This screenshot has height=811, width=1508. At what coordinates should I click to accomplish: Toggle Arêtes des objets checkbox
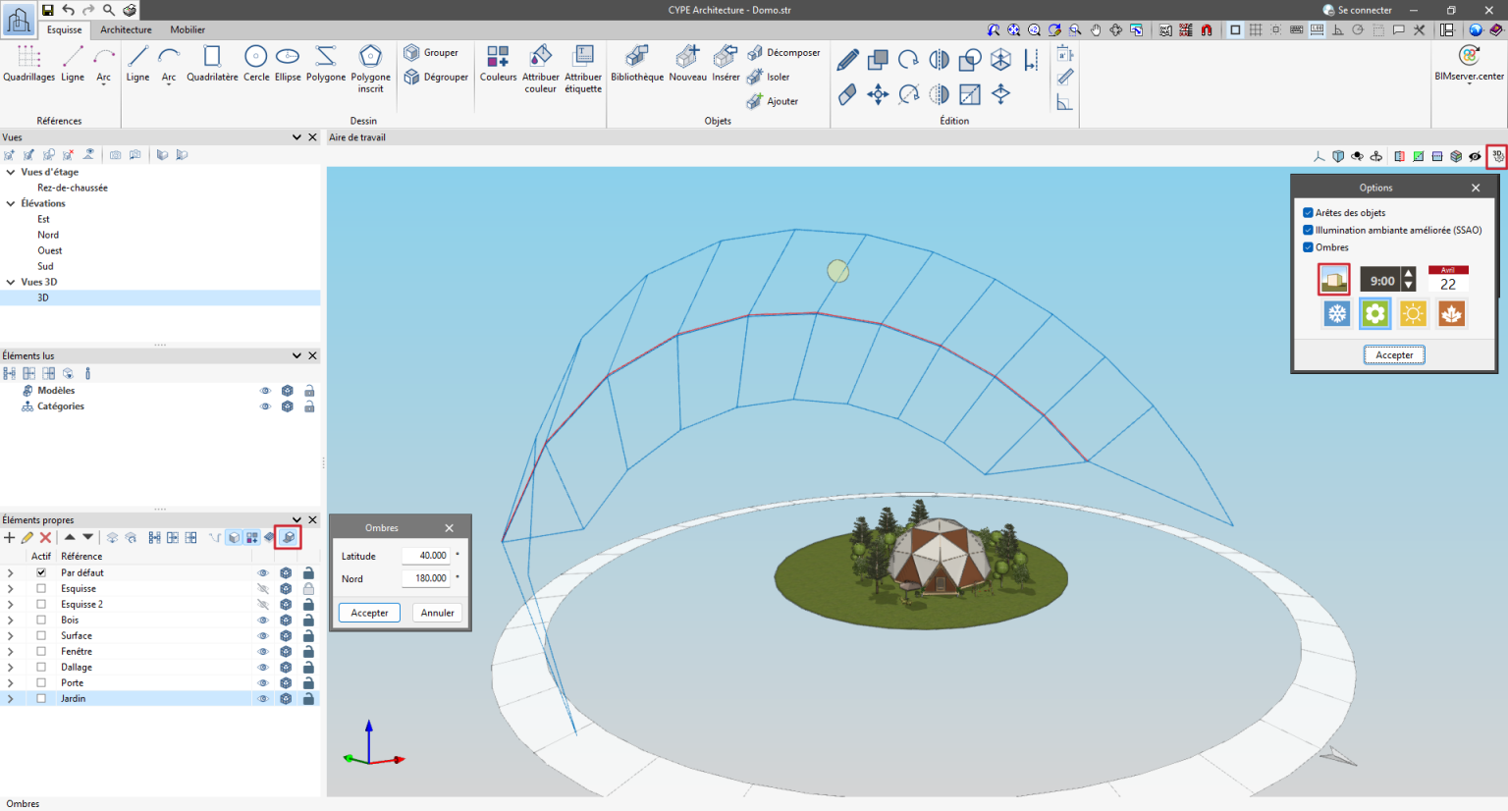click(1309, 212)
